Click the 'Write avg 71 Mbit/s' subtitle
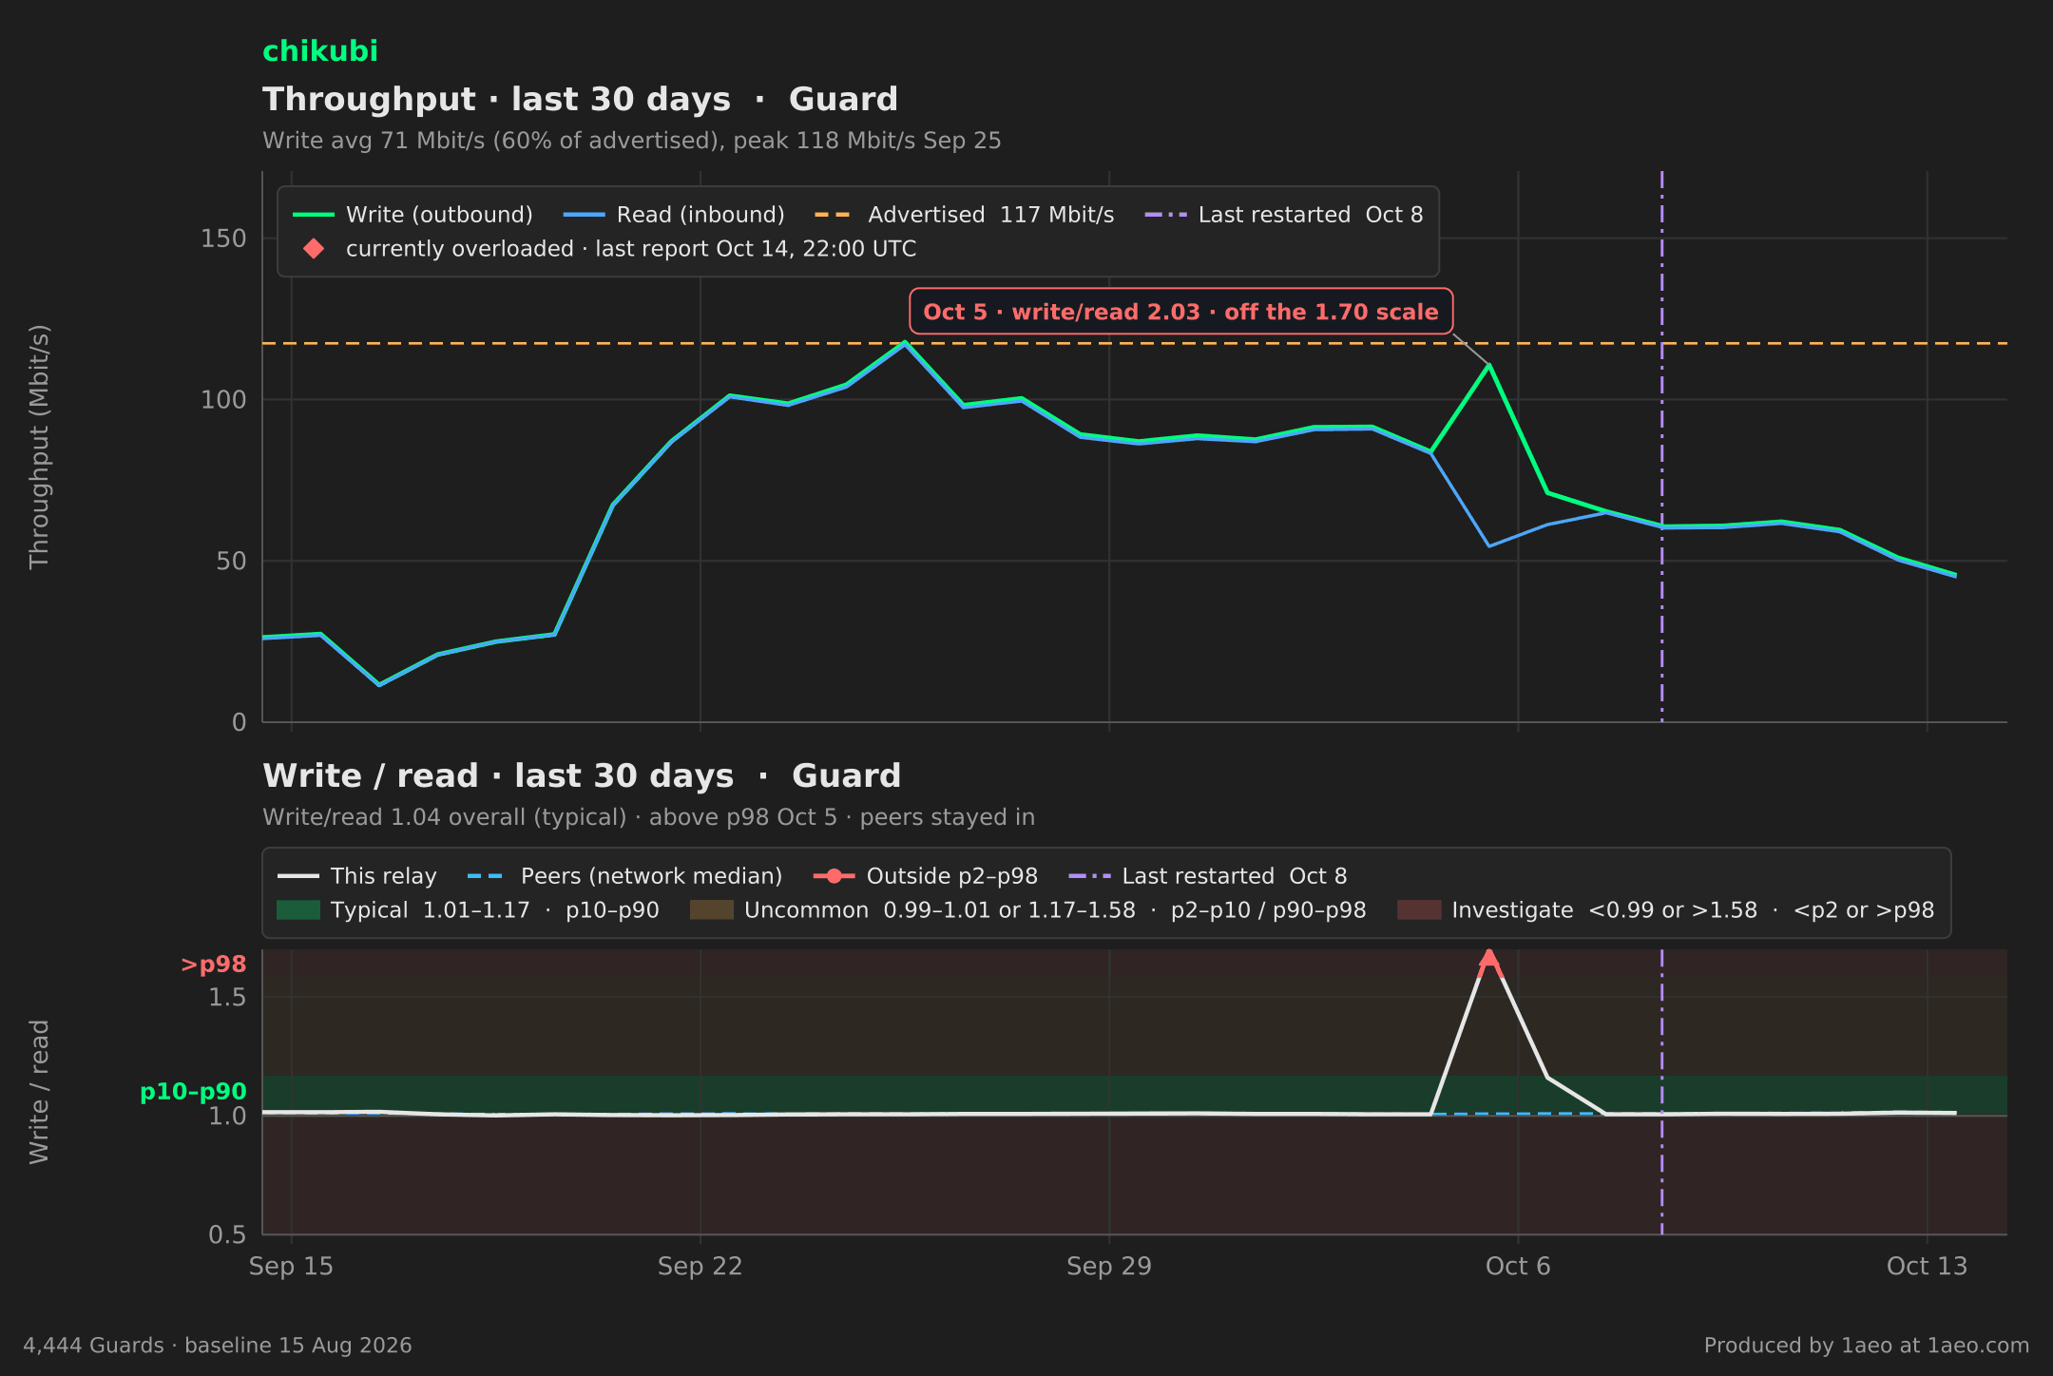The height and width of the screenshot is (1376, 2053). 632,141
